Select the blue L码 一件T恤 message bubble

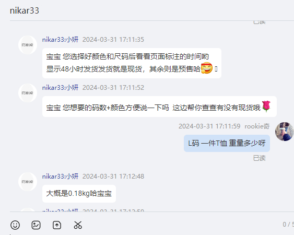(227, 143)
